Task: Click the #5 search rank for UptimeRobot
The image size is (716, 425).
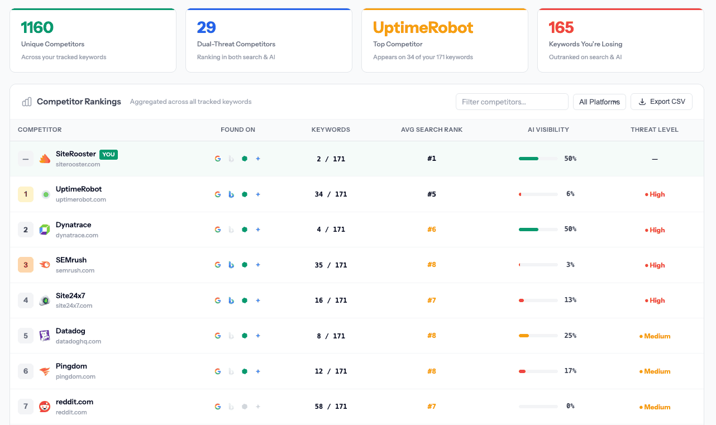Action: 432,194
